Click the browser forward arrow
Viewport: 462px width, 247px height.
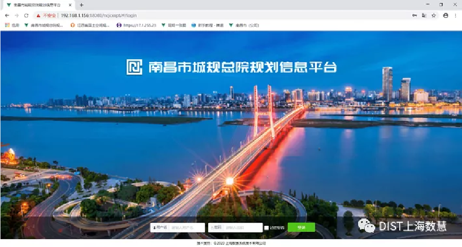pyautogui.click(x=17, y=15)
